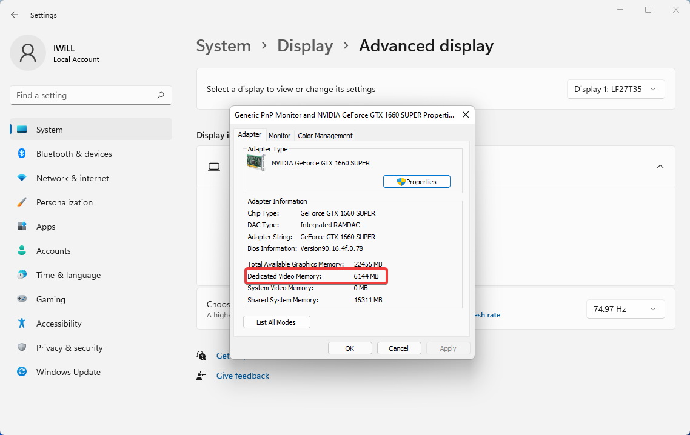Open the Apps section

click(45, 227)
